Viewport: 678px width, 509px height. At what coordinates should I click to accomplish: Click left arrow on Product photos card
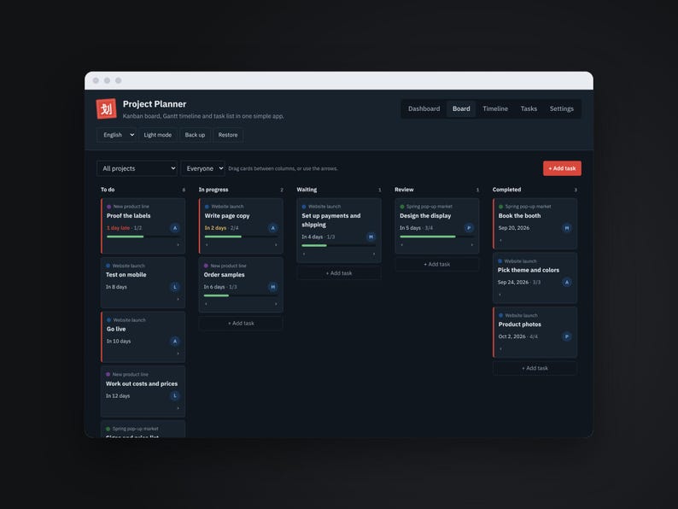click(500, 348)
